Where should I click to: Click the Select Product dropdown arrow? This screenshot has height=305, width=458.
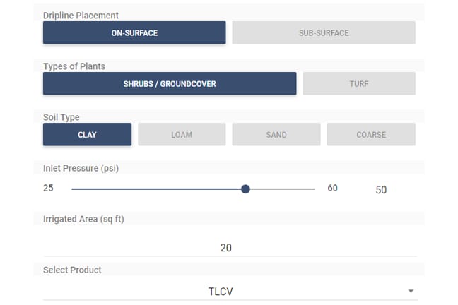point(410,291)
